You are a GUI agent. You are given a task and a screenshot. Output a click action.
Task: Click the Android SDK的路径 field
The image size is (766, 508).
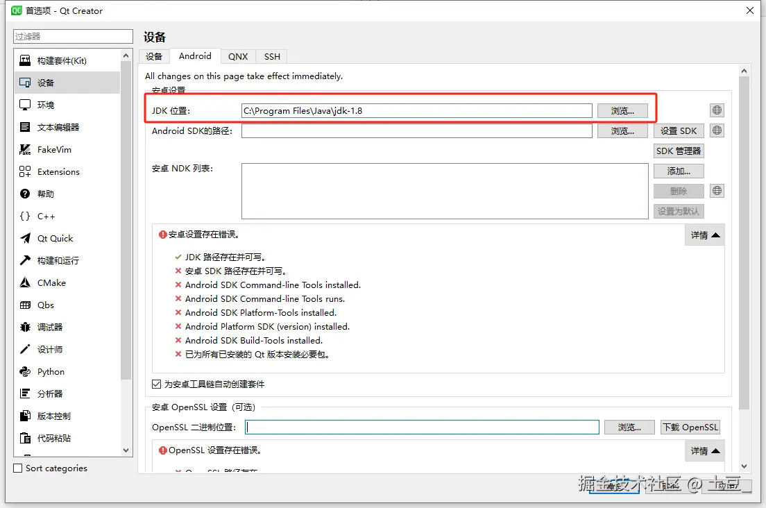(417, 131)
